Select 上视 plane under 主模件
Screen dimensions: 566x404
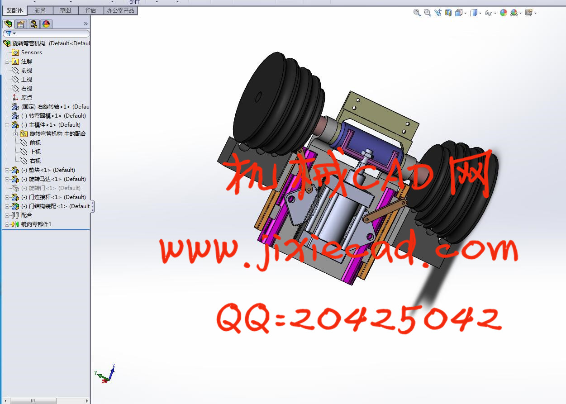click(x=35, y=152)
